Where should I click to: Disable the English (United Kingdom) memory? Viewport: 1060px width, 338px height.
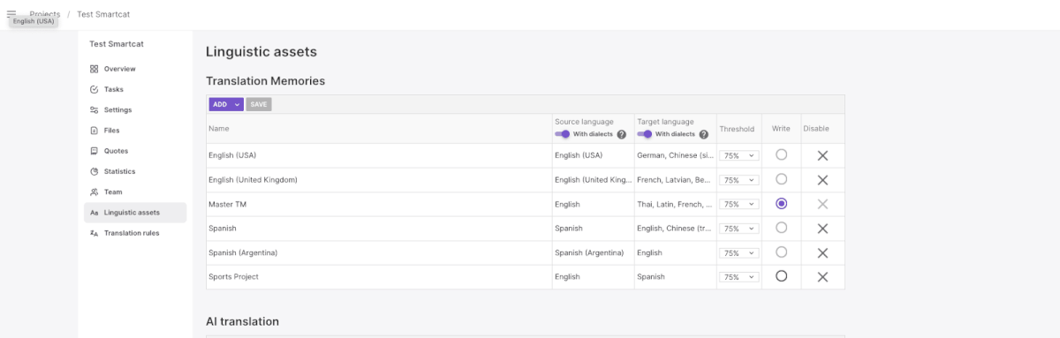click(822, 180)
